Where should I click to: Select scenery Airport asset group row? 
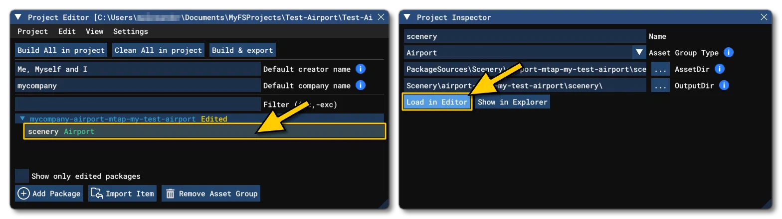204,131
